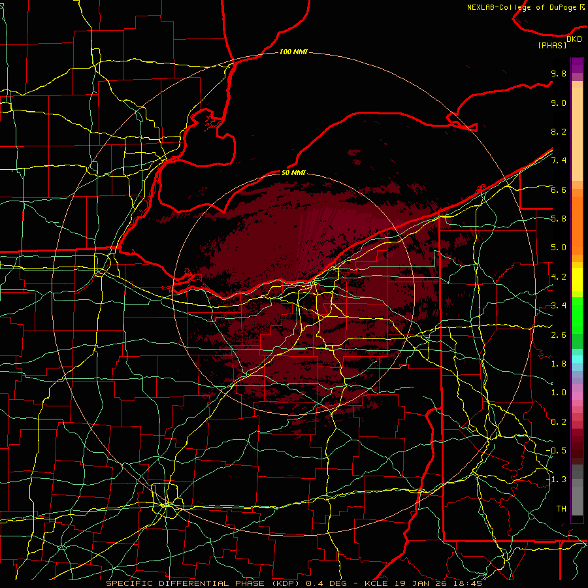Pick the purple segment atop the color bar
588x588 pixels.
pyautogui.click(x=577, y=65)
